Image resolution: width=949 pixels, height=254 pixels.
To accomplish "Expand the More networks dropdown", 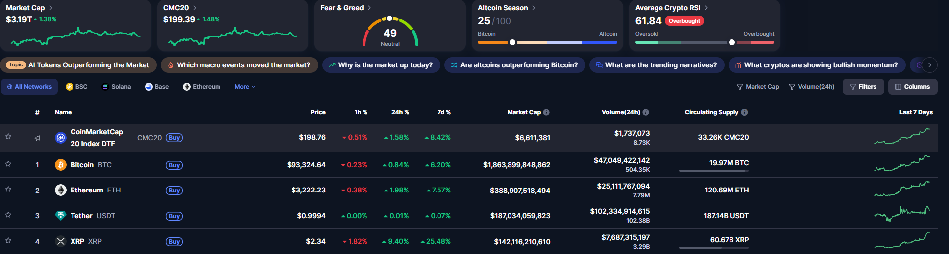I will [x=245, y=87].
